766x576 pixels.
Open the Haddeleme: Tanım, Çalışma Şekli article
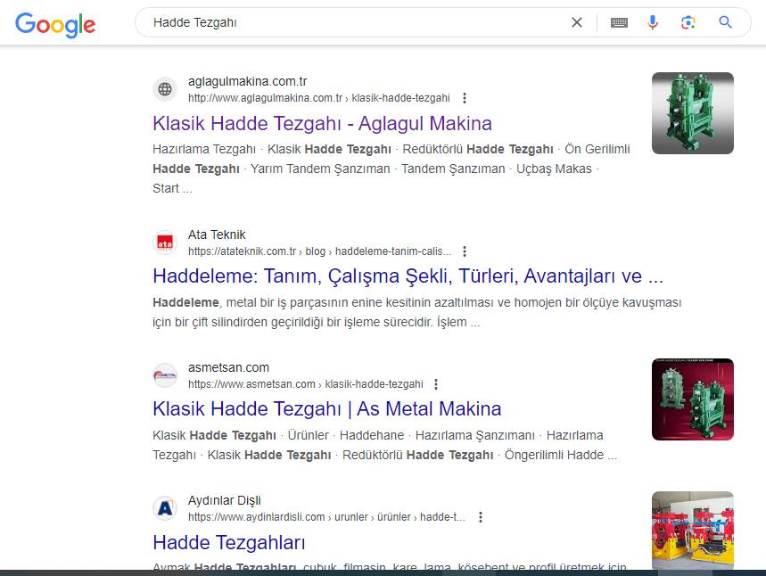(408, 275)
